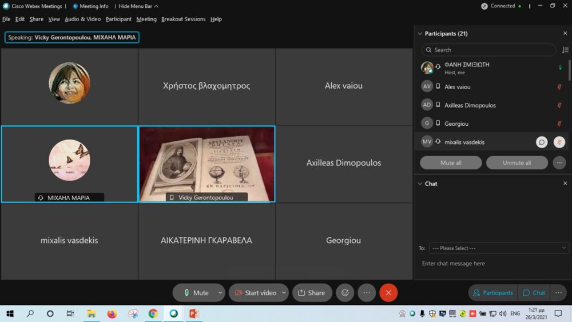Open Task View on the taskbar
Viewport: 572px width, 322px height.
pyautogui.click(x=70, y=313)
